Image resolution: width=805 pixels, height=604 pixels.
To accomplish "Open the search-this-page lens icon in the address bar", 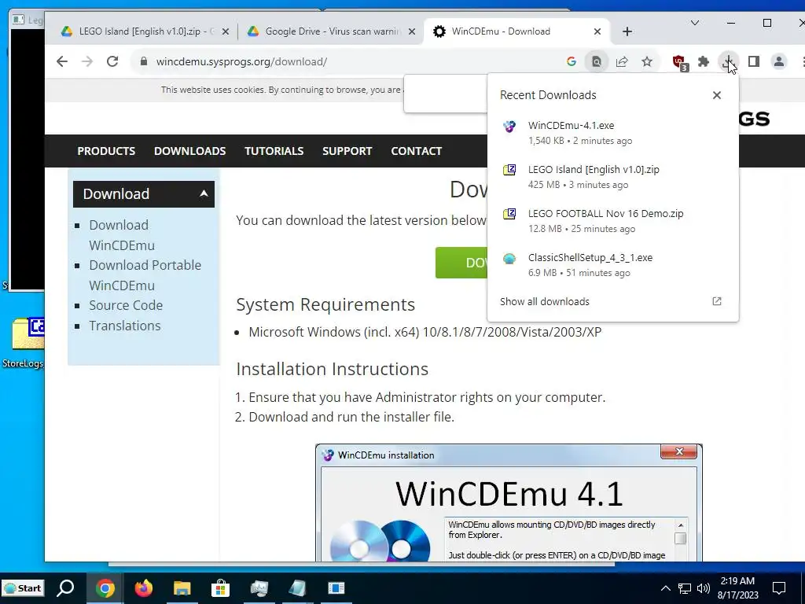I will coord(597,61).
